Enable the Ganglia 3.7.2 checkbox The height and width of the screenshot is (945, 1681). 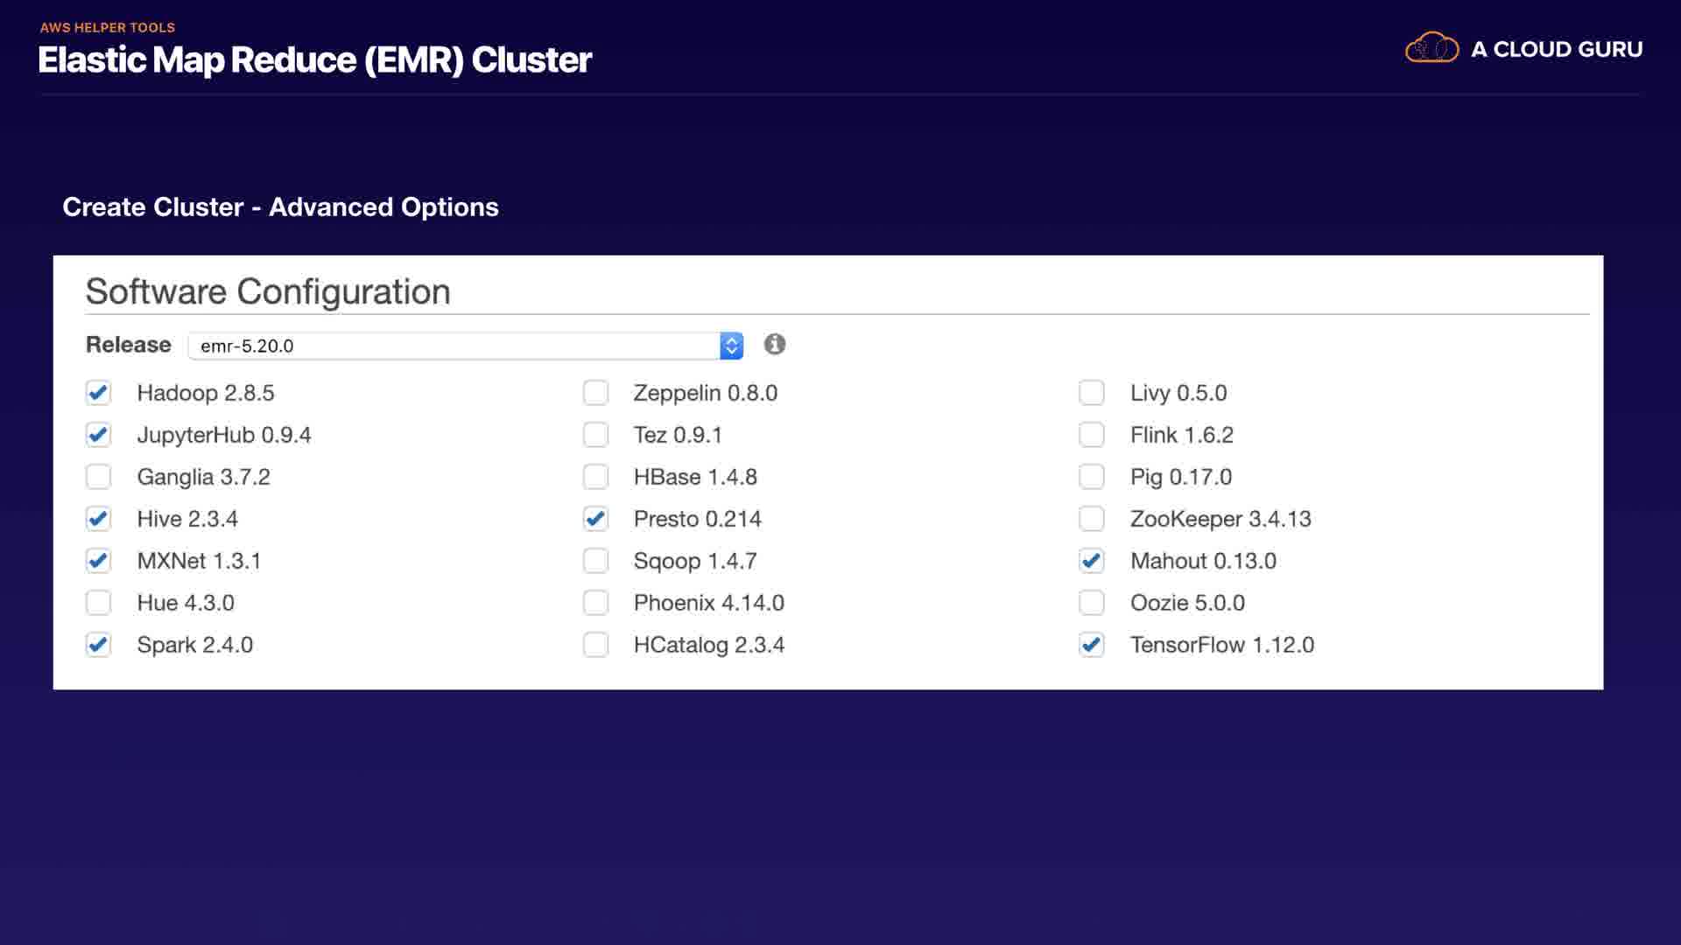coord(99,477)
